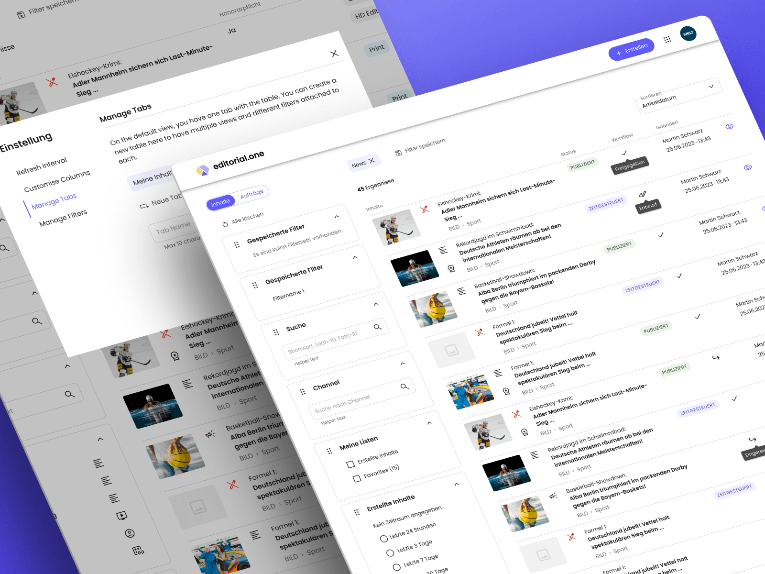Viewport: 765px width, 574px height.
Task: Click Filter speichern in the front window
Action: [420, 147]
